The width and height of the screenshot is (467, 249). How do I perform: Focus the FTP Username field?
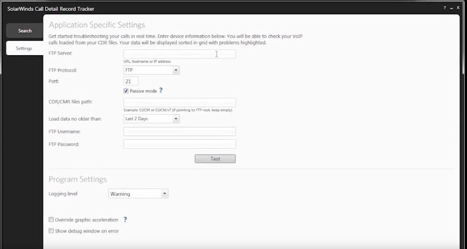(180, 132)
